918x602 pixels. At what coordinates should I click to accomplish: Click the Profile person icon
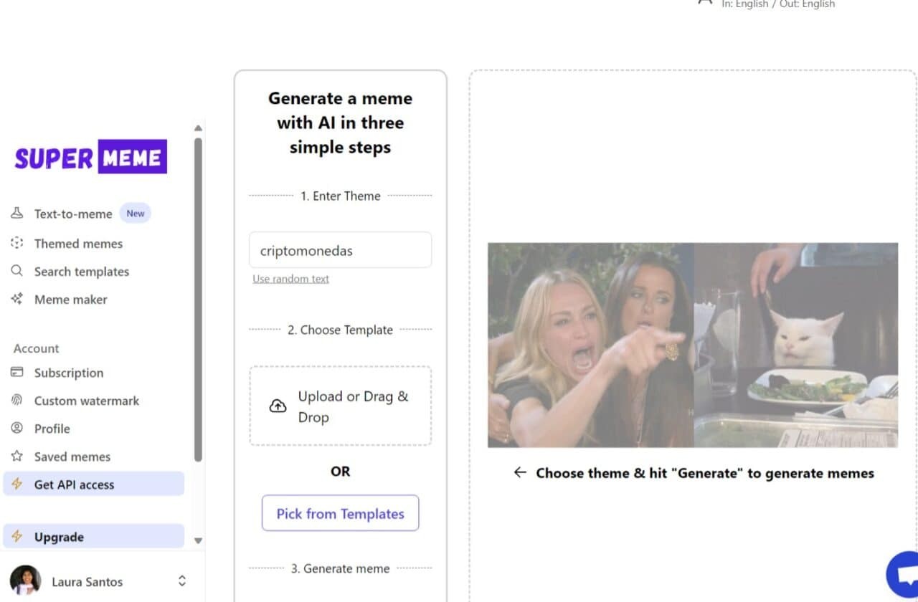[17, 428]
